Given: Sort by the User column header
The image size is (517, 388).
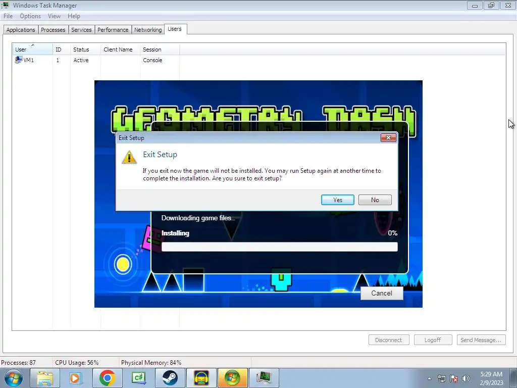Looking at the screenshot, I should [32, 50].
